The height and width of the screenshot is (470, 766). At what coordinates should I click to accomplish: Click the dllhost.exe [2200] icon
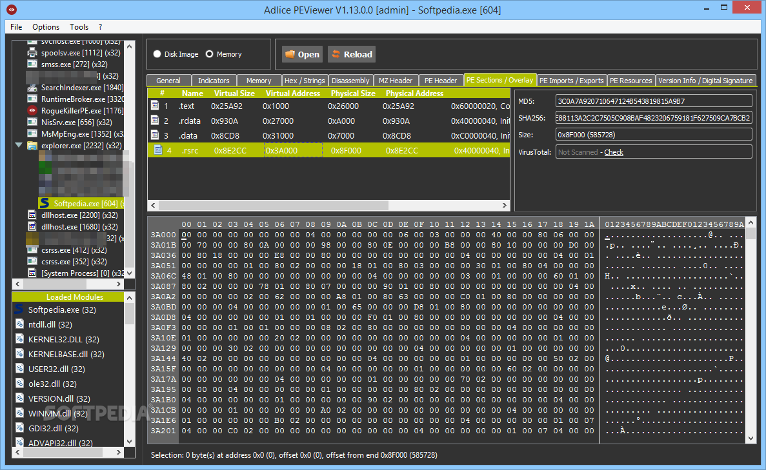click(32, 215)
